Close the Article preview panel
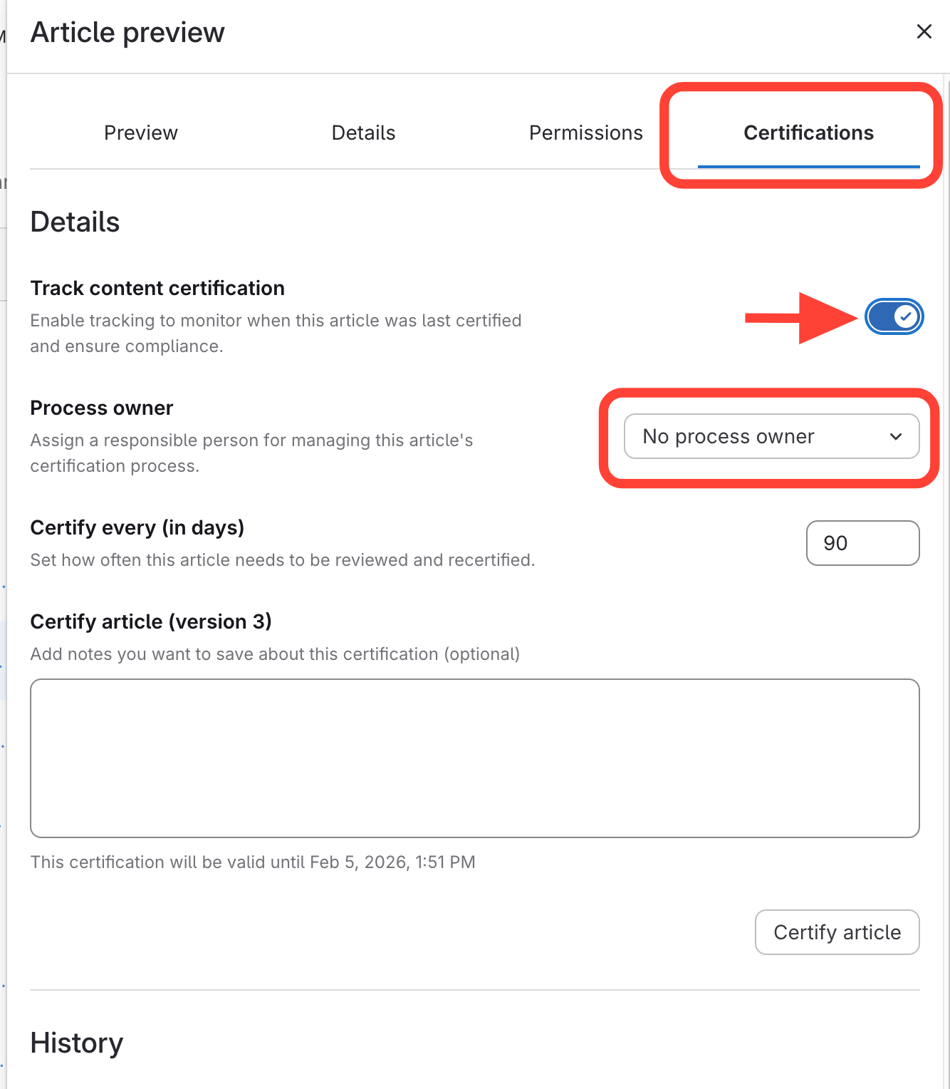The image size is (950, 1089). point(924,31)
